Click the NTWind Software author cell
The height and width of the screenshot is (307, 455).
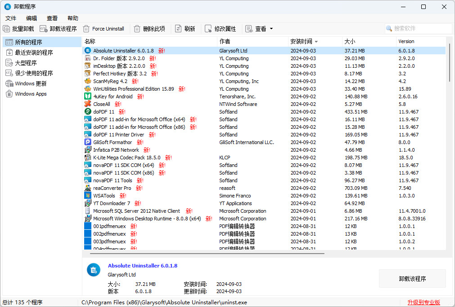coord(238,104)
